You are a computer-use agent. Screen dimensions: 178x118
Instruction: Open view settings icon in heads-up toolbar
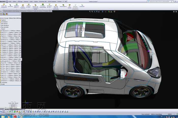114,12
